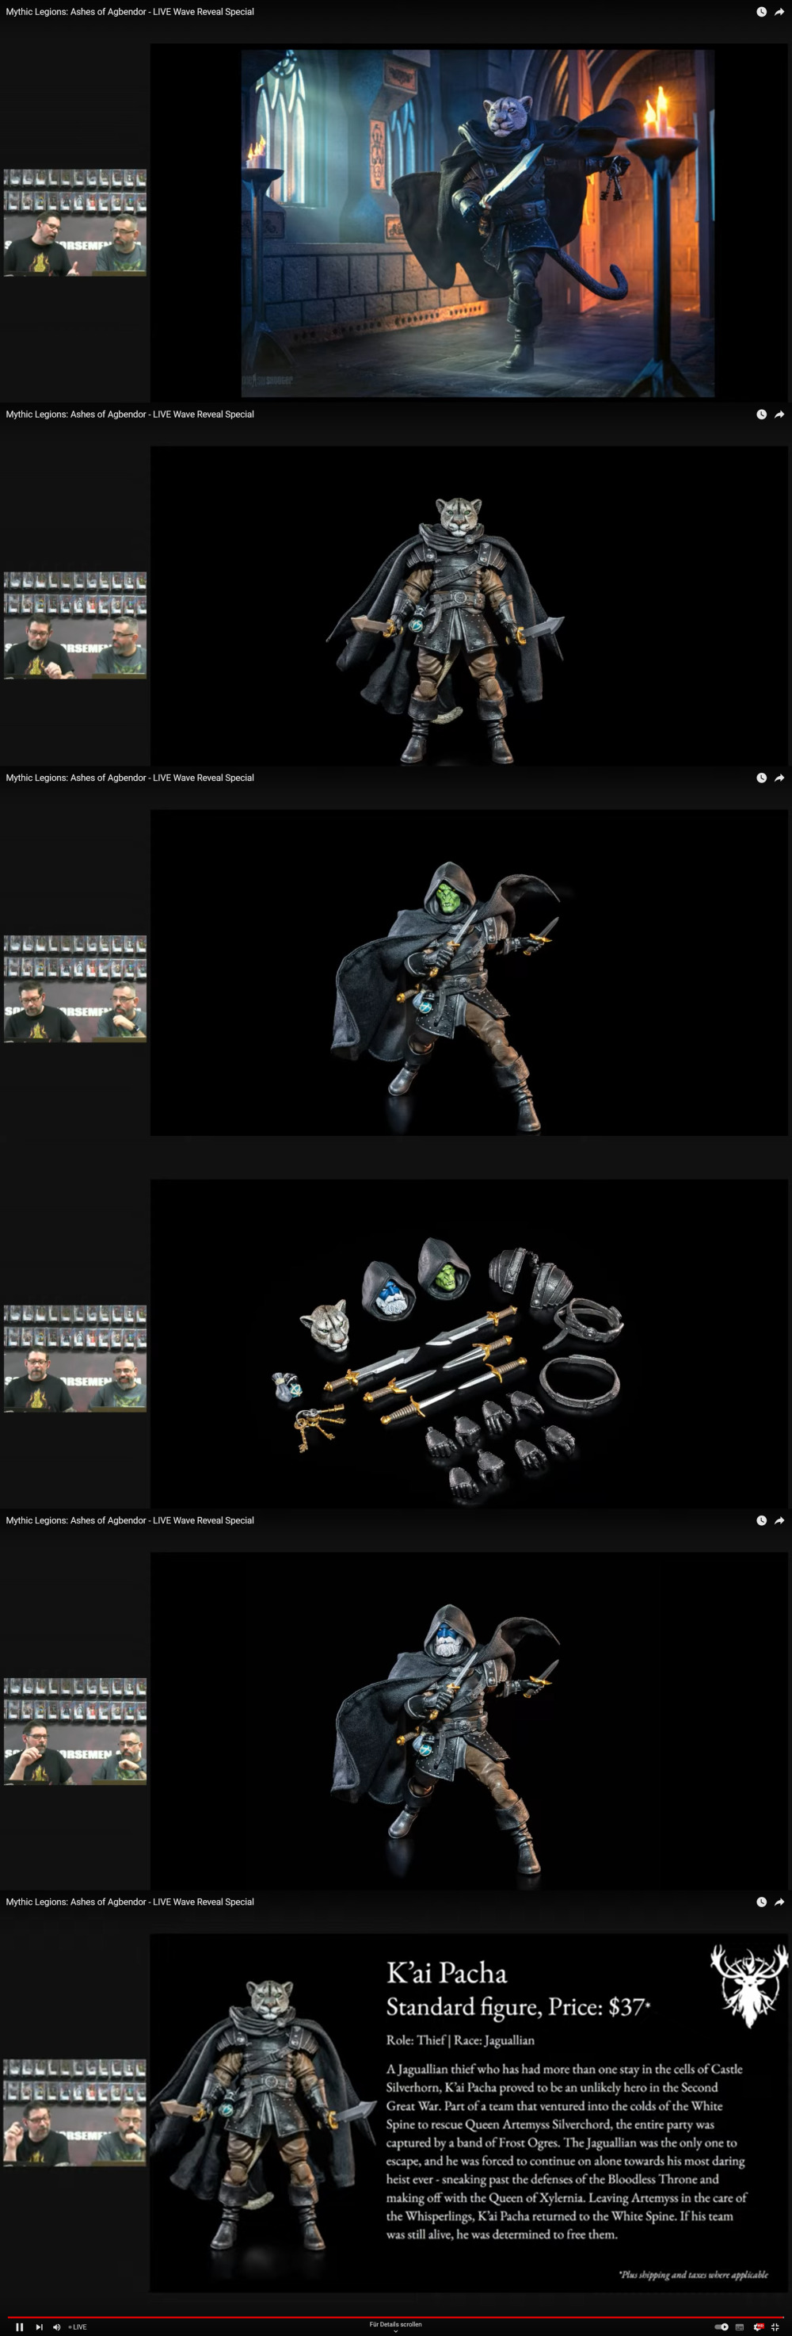Click the green orc hooded head accessory

click(x=446, y=1267)
